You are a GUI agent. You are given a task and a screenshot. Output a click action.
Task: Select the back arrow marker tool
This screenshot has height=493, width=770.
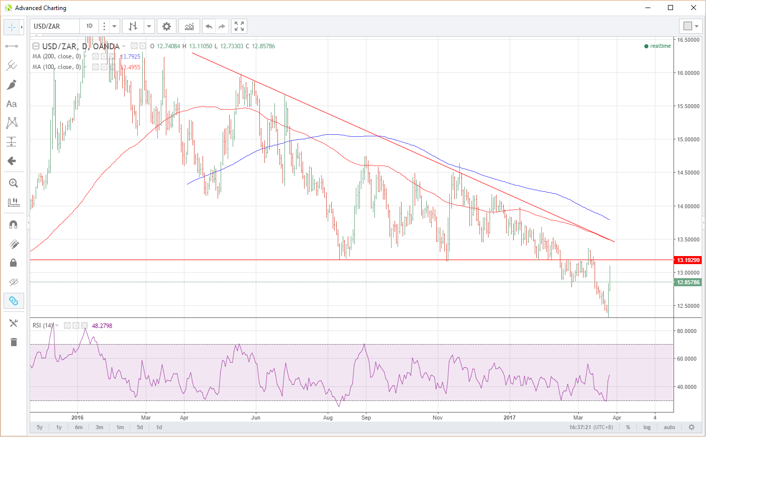coord(12,161)
